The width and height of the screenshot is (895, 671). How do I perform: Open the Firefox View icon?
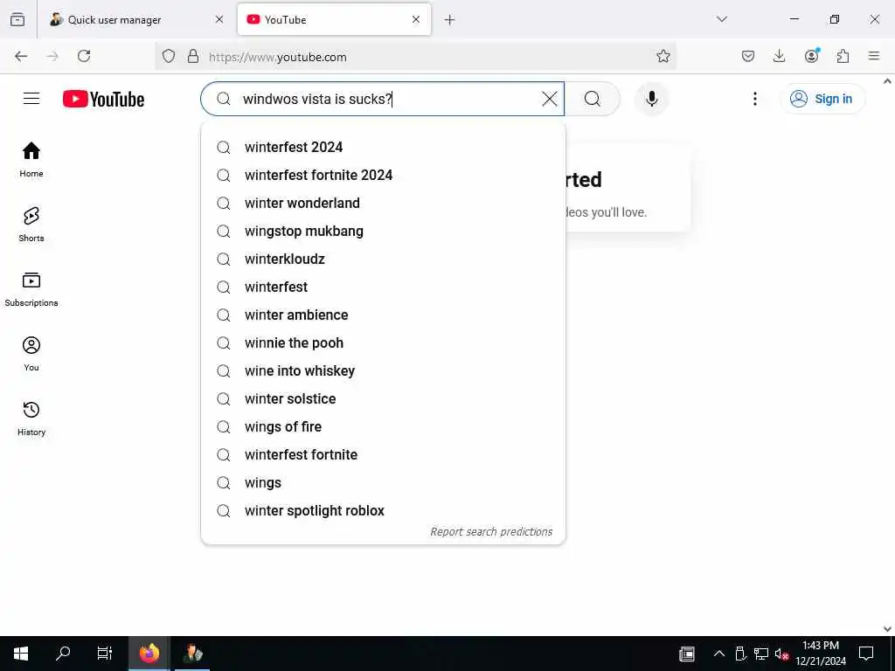pyautogui.click(x=17, y=19)
